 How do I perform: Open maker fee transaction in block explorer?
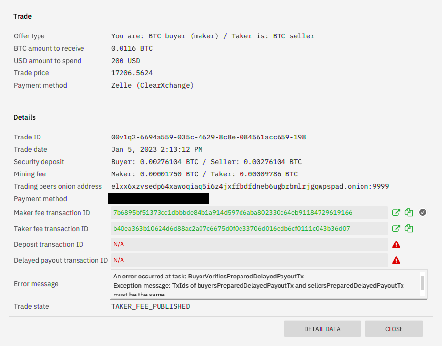pyautogui.click(x=396, y=212)
